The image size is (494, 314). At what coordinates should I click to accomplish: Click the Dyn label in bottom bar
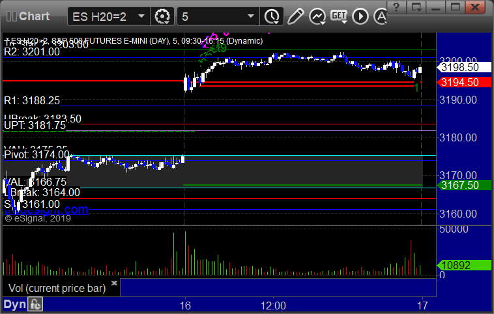[14, 304]
